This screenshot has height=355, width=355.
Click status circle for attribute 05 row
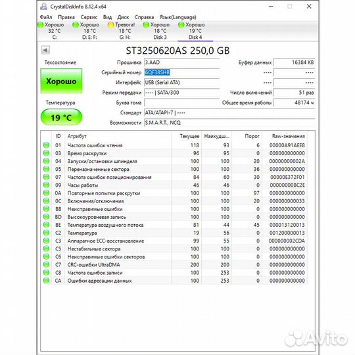coord(46,169)
